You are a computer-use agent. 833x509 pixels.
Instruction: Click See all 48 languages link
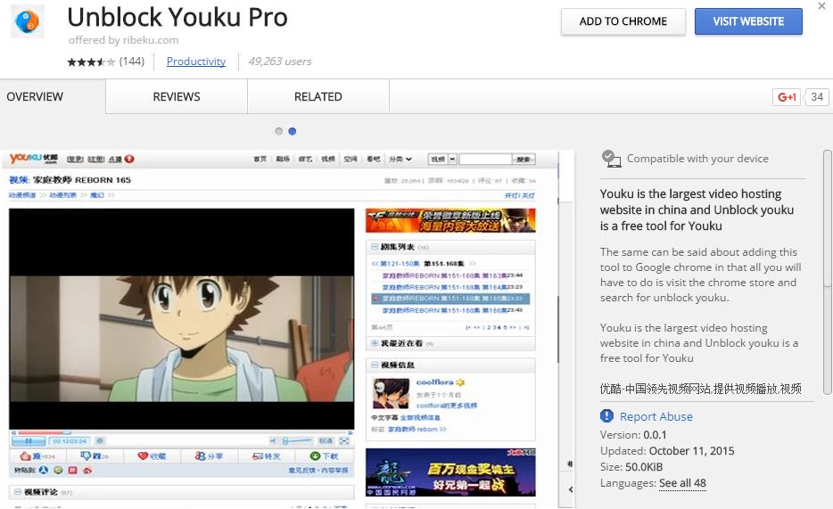coord(682,483)
